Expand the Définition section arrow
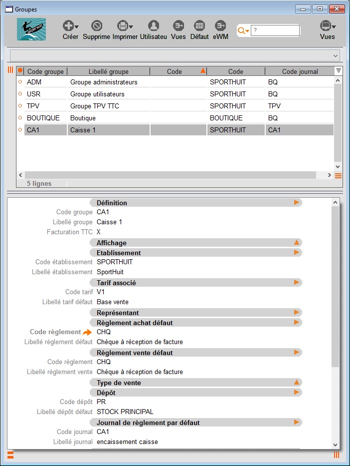This screenshot has width=350, height=466. click(x=296, y=202)
